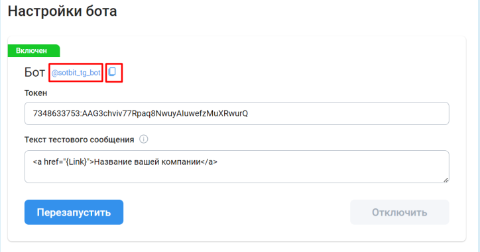Place cursor on Название вашей компании text
The image size is (480, 252).
(x=147, y=161)
